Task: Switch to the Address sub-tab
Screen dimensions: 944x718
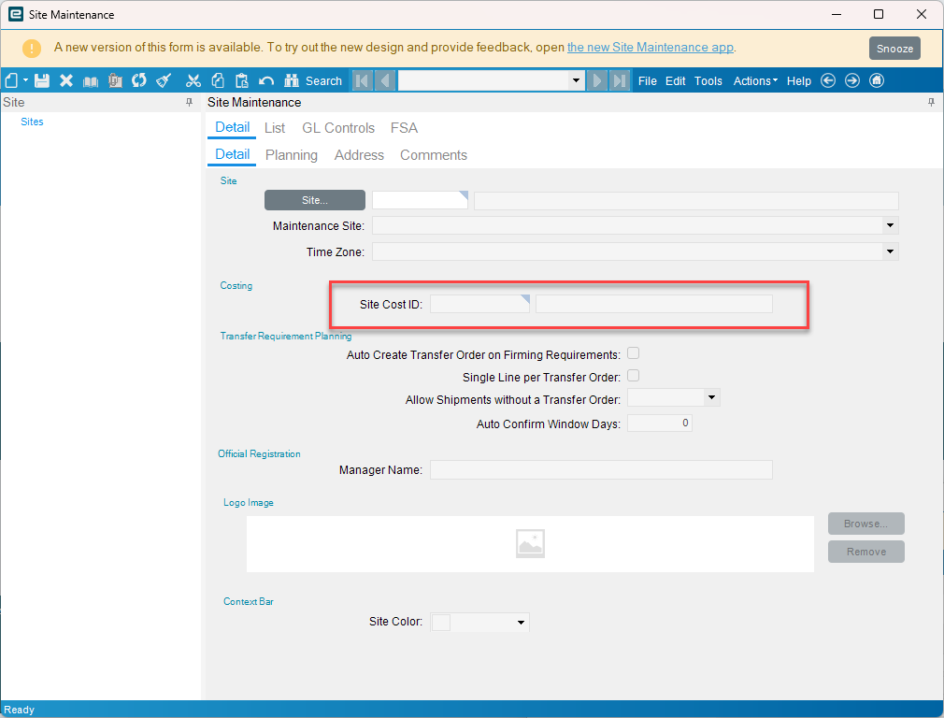Action: 360,155
